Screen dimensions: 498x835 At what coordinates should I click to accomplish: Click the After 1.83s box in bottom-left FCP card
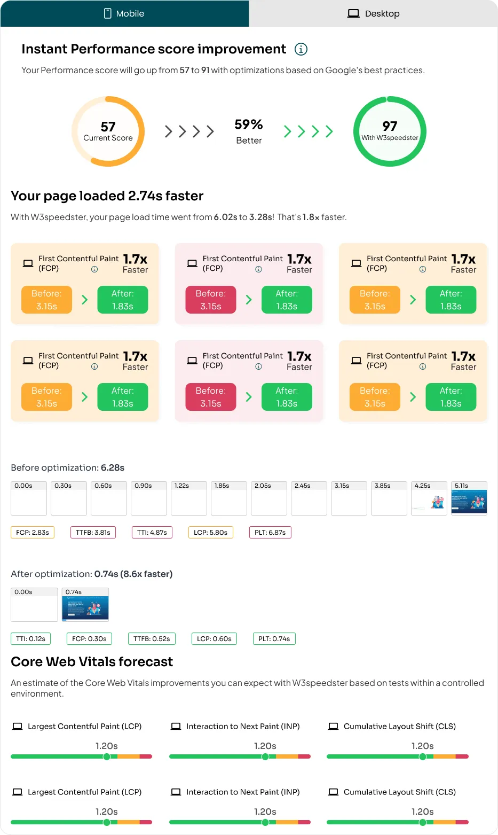[x=123, y=397]
